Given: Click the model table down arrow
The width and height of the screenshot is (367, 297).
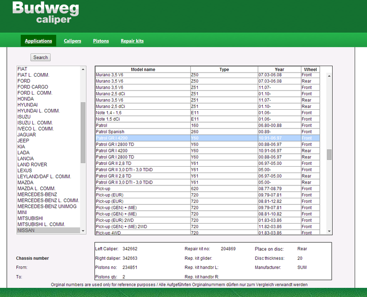Looking at the screenshot, I should click(329, 231).
